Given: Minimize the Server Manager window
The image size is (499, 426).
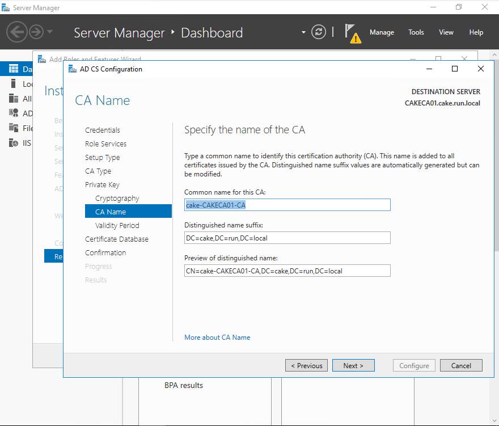Looking at the screenshot, I should point(433,7).
